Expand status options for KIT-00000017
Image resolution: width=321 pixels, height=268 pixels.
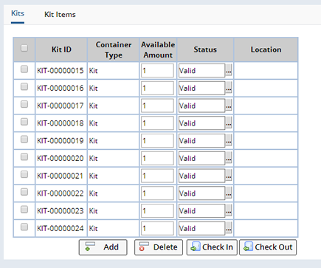(229, 106)
